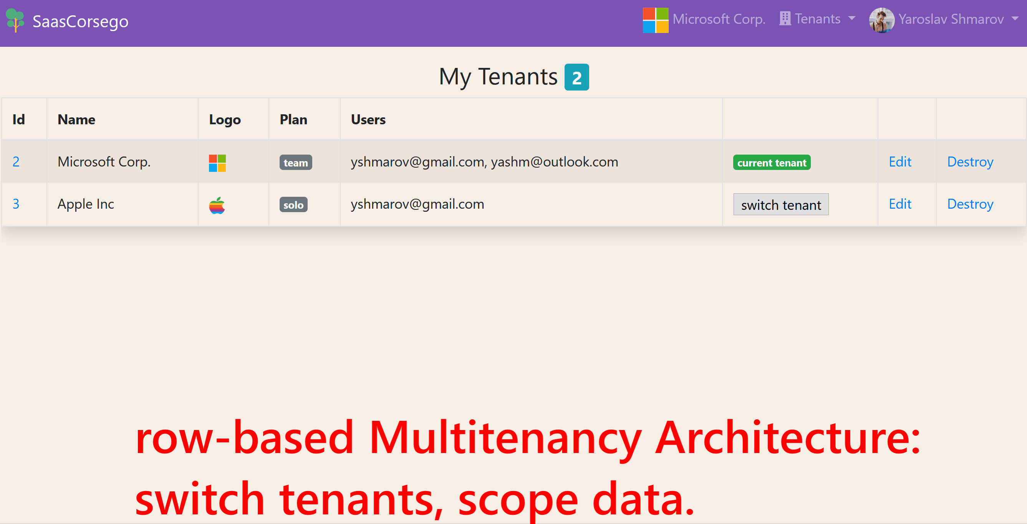Viewport: 1027px width, 524px height.
Task: Expand the Yaroslav Shmarov user dropdown arrow
Action: [x=1015, y=18]
